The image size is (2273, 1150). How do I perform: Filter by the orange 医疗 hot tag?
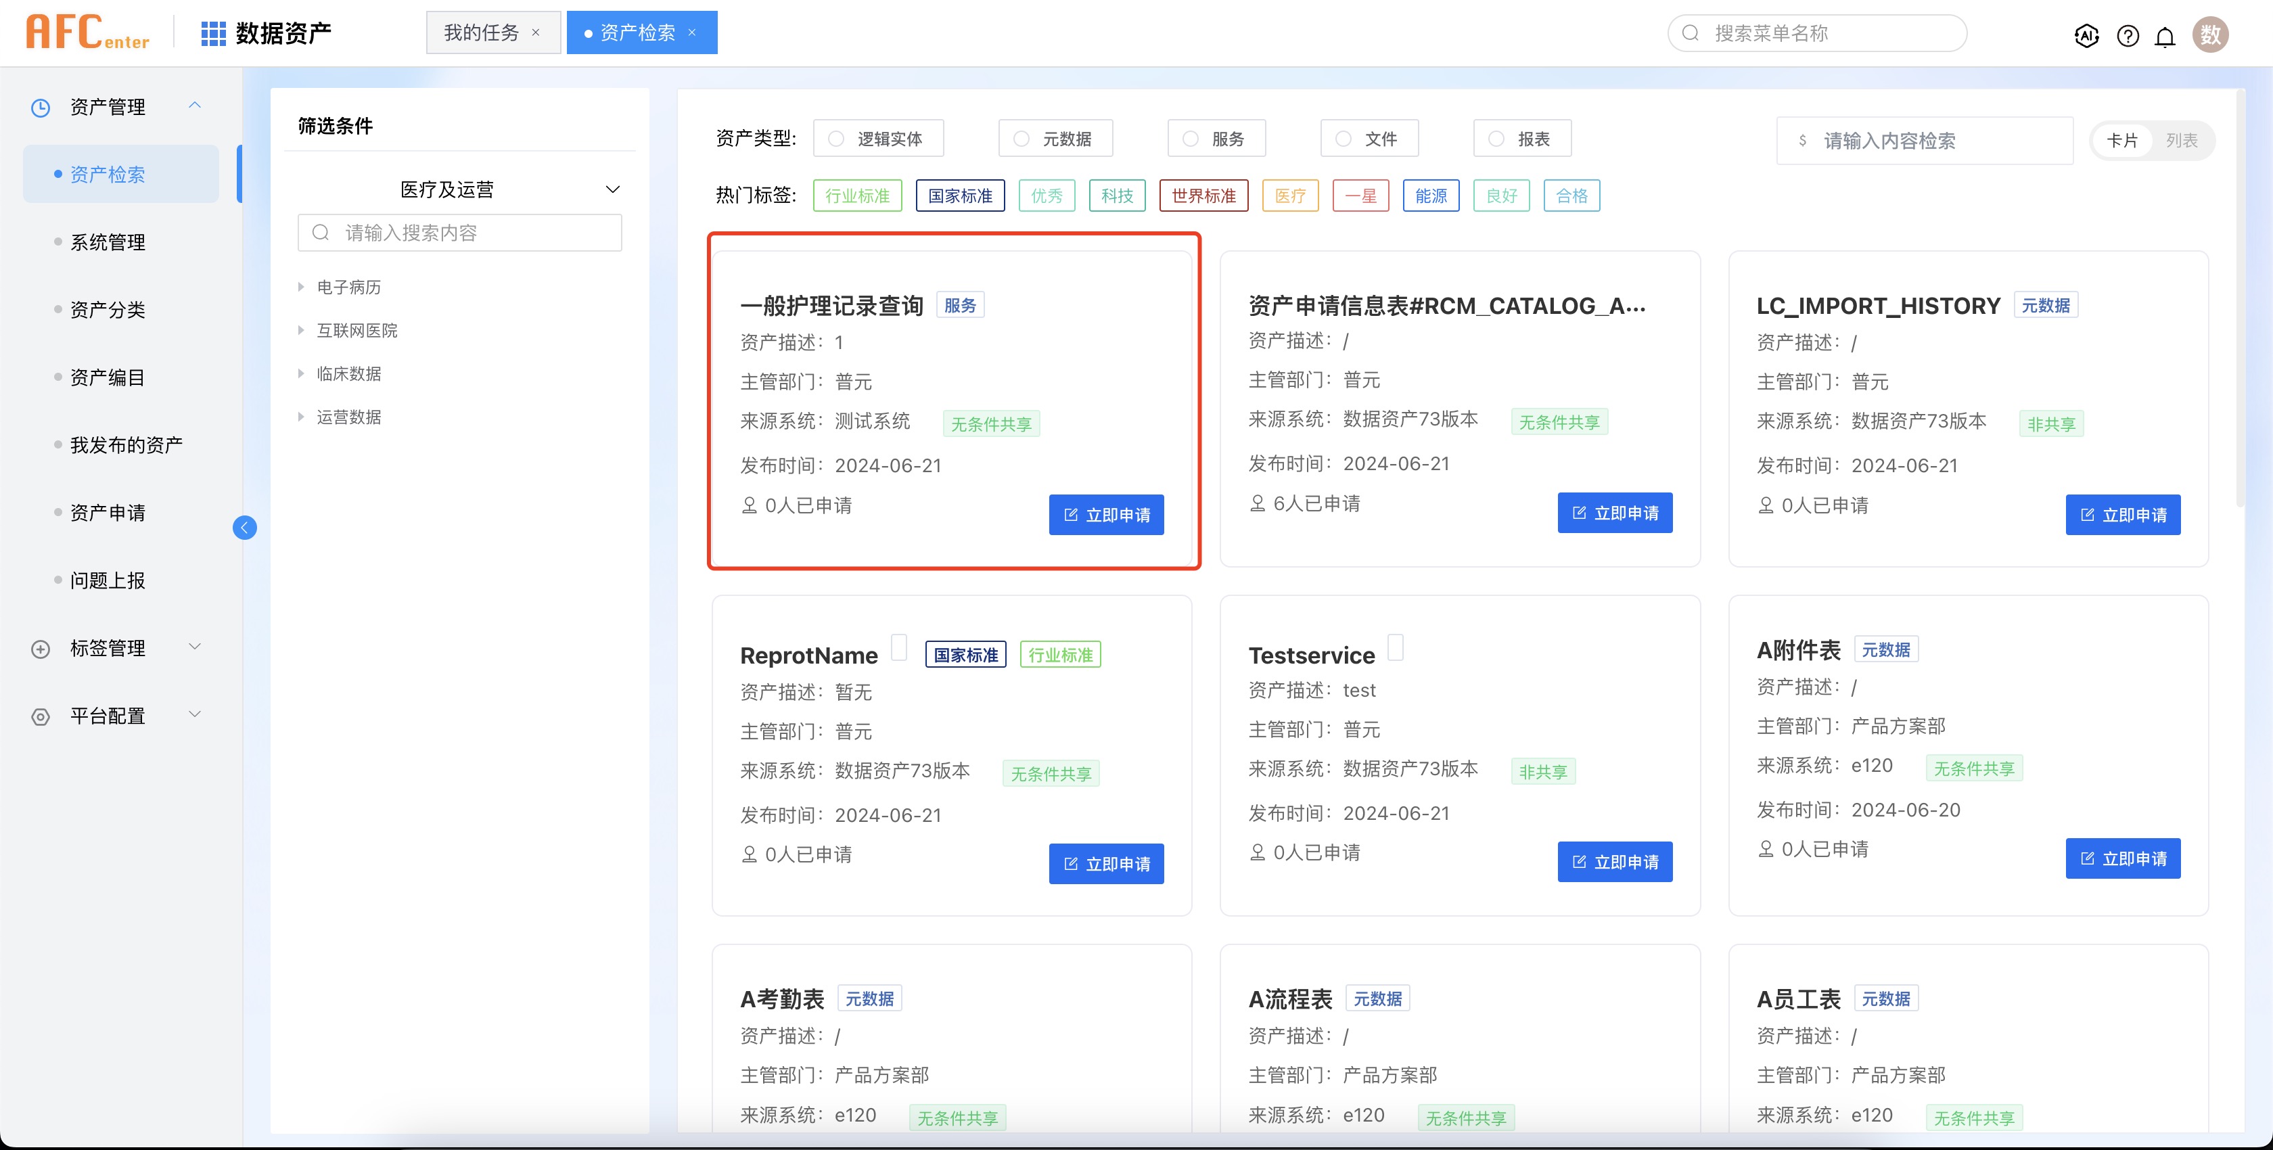pyautogui.click(x=1291, y=195)
